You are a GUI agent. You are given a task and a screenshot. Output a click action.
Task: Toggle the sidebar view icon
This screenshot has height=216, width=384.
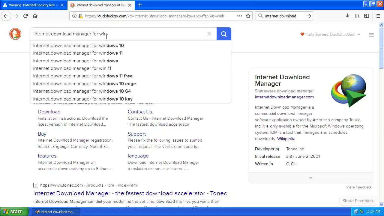[x=367, y=16]
